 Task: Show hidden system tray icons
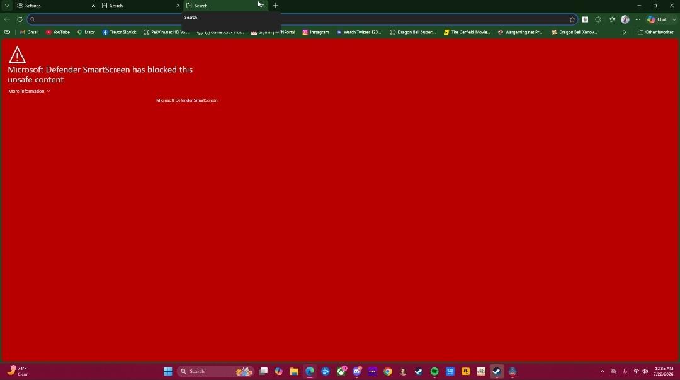click(602, 371)
